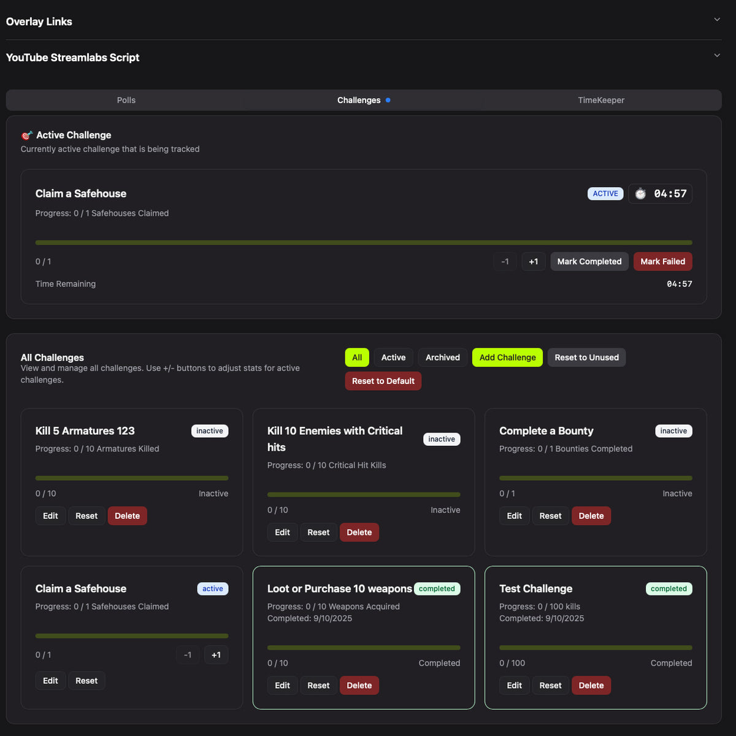The width and height of the screenshot is (736, 736).
Task: Decrement active challenge progress with -1
Action: tap(505, 261)
